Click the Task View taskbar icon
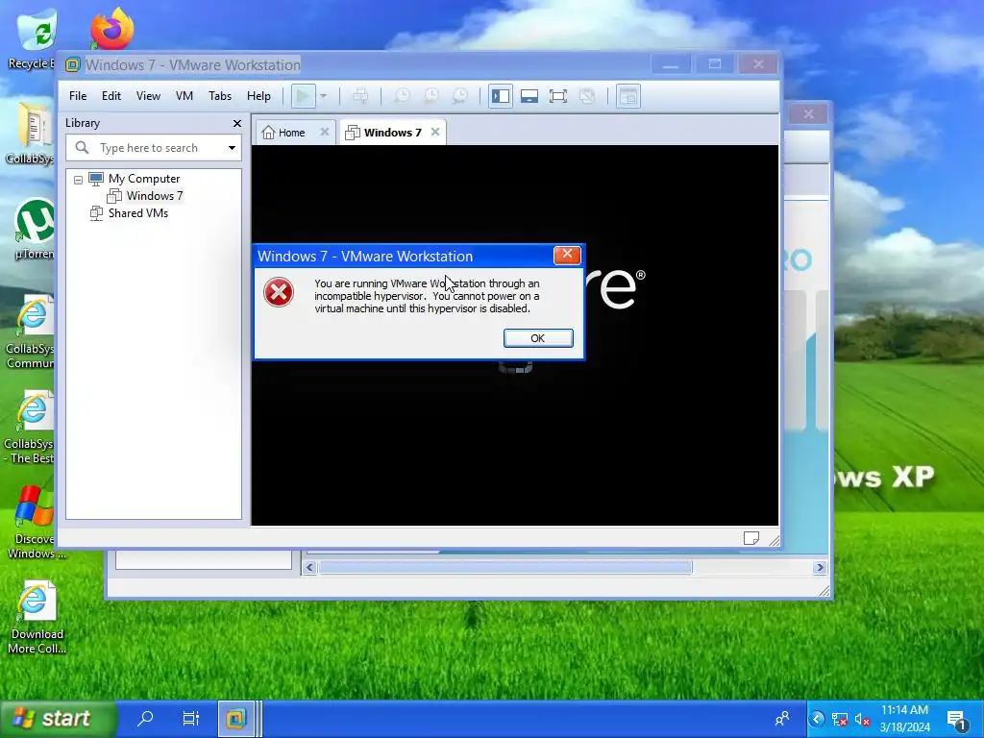Screen dimensions: 984x738 click(x=191, y=718)
